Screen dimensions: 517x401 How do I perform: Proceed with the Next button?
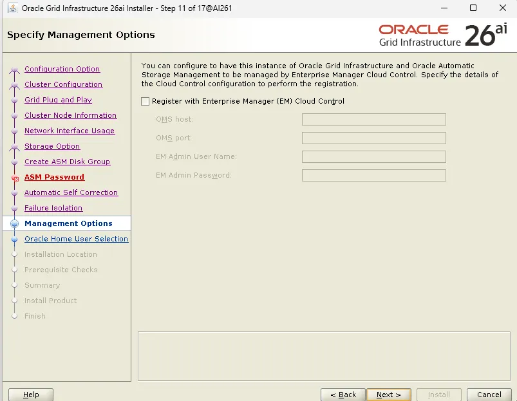pyautogui.click(x=389, y=395)
